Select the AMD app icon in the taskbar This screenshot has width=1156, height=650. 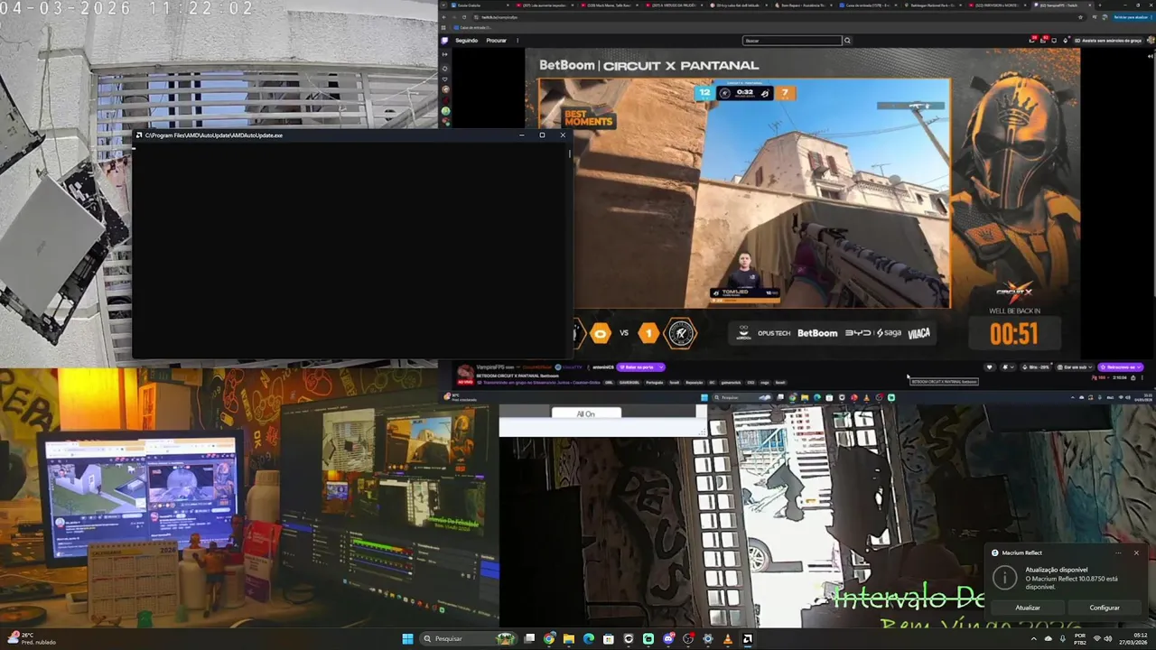(747, 638)
